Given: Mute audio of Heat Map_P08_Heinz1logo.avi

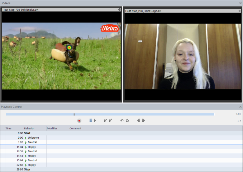Looking at the screenshot, I should [x=240, y=11].
